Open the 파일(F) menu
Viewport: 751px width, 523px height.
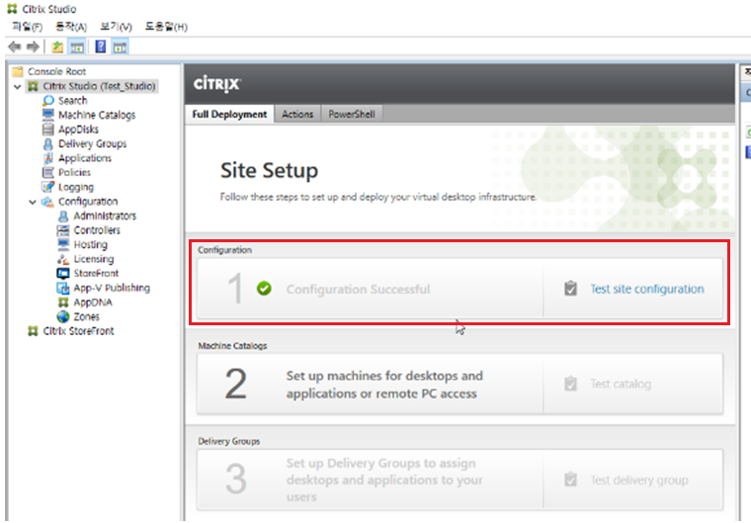27,27
